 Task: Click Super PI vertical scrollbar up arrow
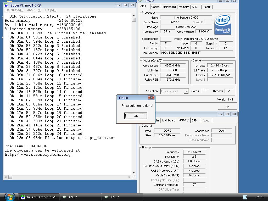point(134,15)
